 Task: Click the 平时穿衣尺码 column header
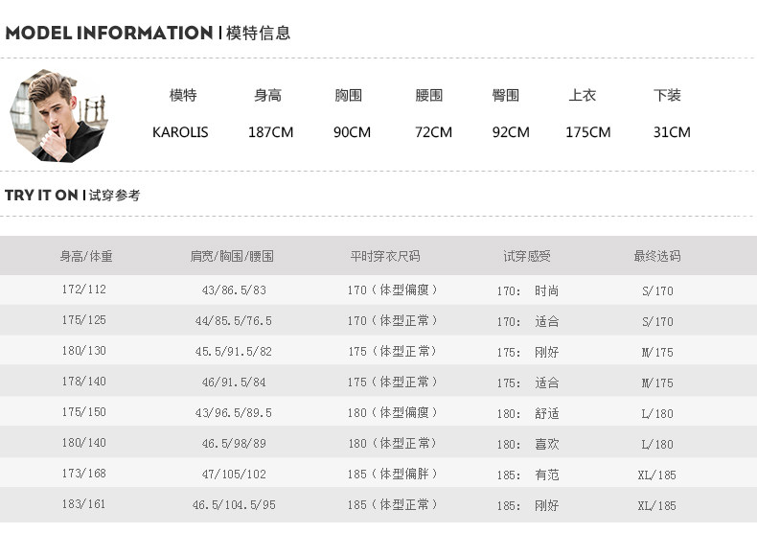[x=384, y=256]
